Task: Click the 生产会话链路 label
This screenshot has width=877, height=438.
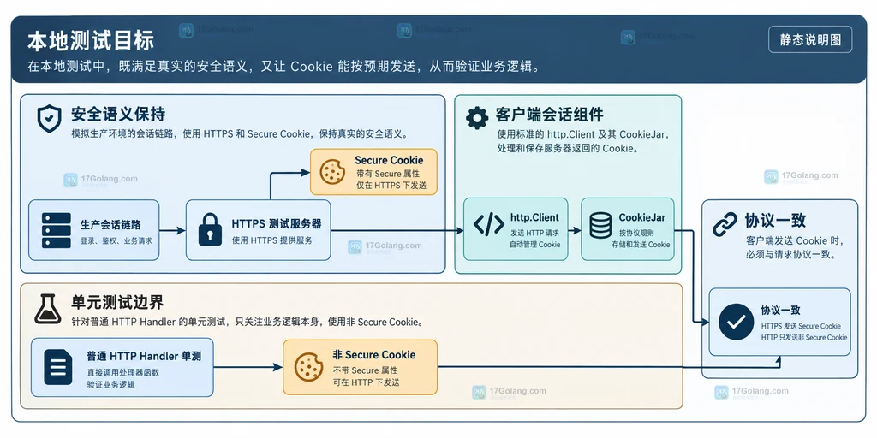Action: tap(110, 225)
